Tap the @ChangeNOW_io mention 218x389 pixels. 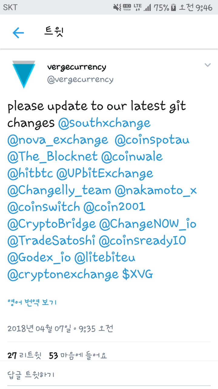point(148,224)
